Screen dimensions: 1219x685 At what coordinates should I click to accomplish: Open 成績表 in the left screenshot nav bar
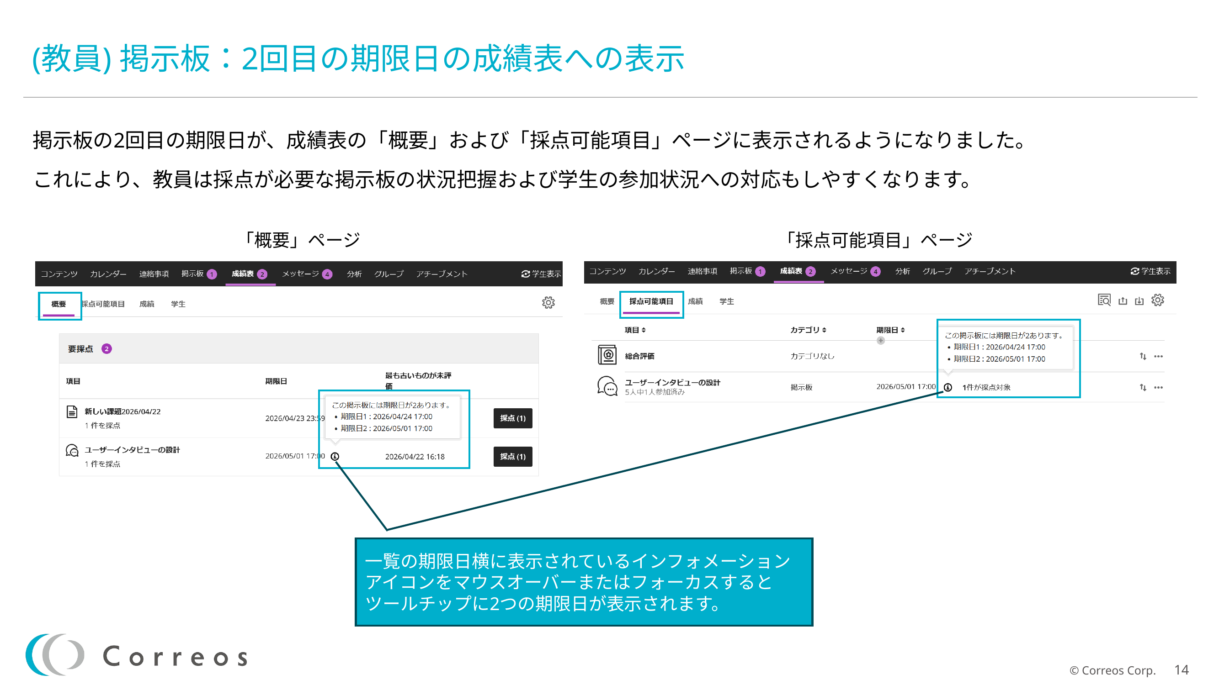tap(250, 274)
